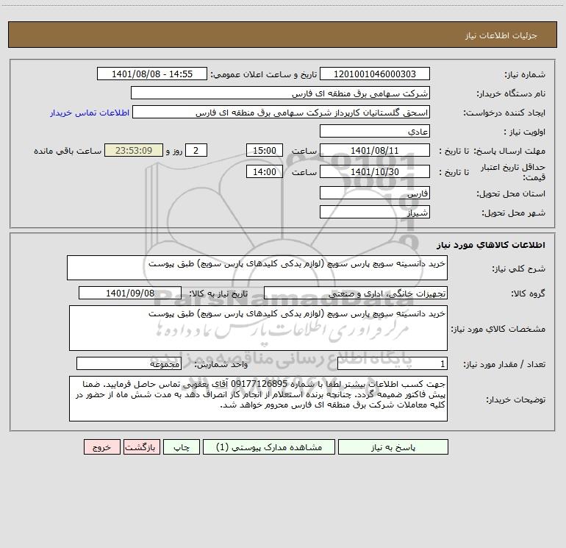566x548 pixels.
Task: Click the label حداقل تاریخ اعتبار قیمت
Action: [x=513, y=172]
